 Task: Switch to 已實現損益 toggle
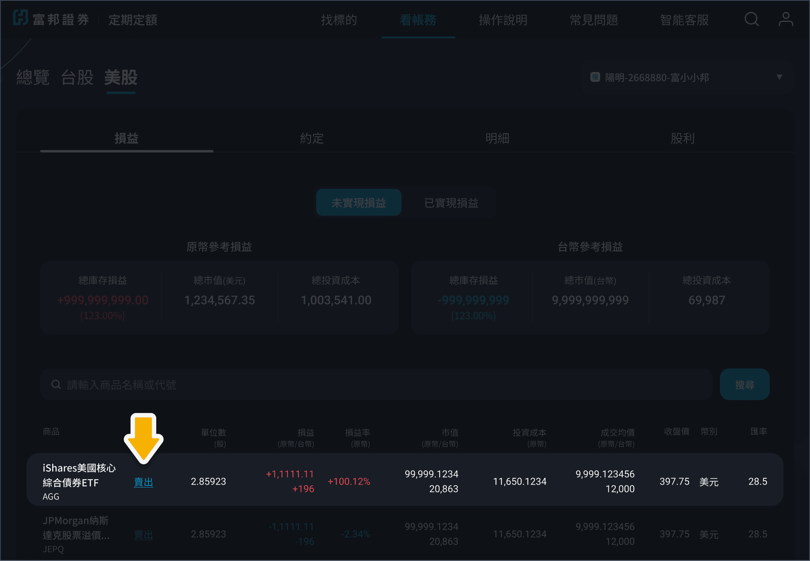point(451,203)
